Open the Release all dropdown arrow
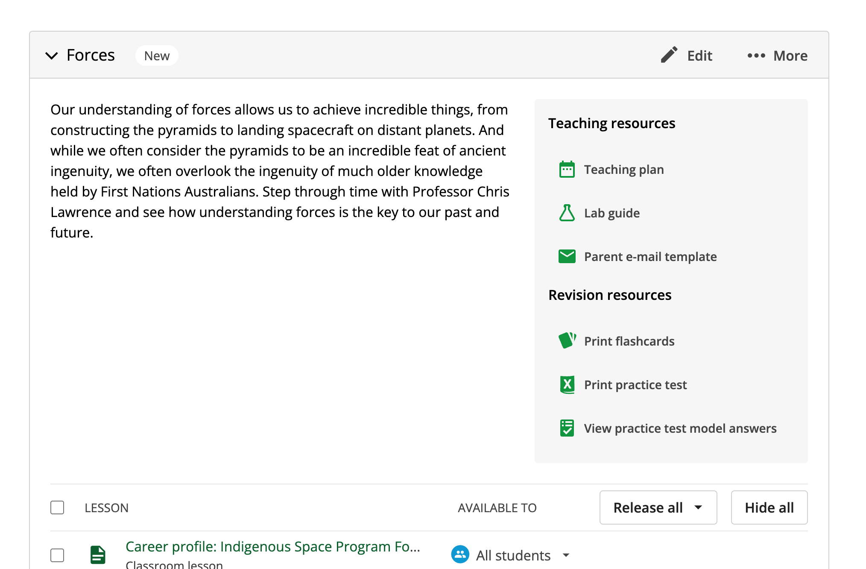Image resolution: width=866 pixels, height=569 pixels. tap(698, 507)
